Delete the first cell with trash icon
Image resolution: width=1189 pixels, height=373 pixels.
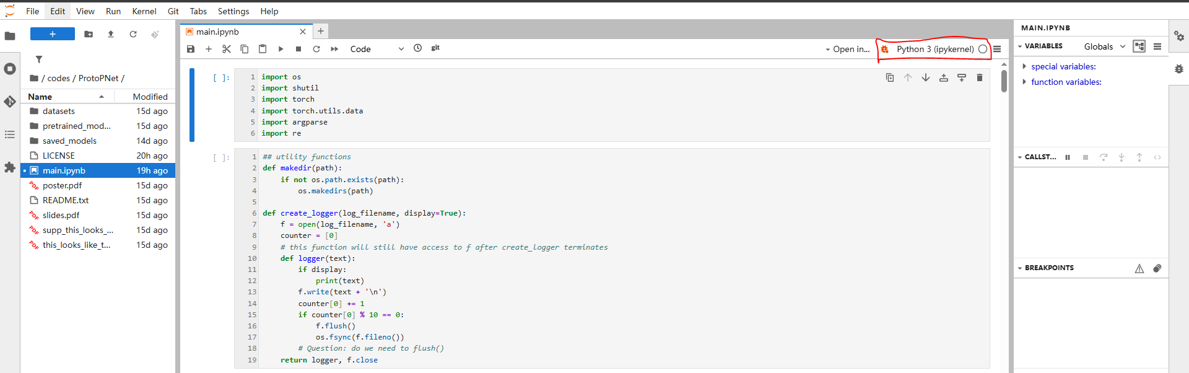click(979, 77)
